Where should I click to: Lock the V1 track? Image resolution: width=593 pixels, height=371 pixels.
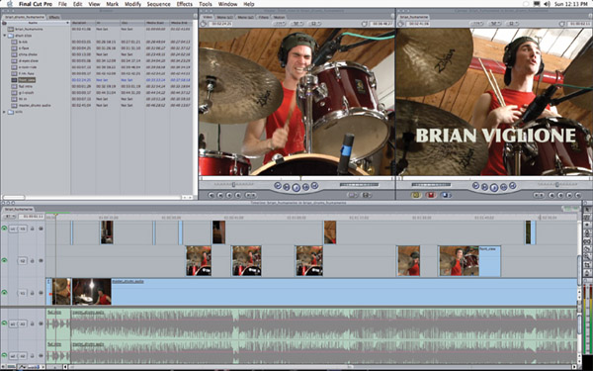click(33, 293)
